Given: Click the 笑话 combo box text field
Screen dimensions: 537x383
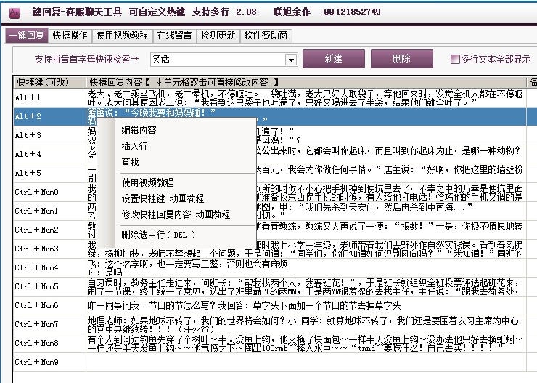Looking at the screenshot, I should click(218, 60).
